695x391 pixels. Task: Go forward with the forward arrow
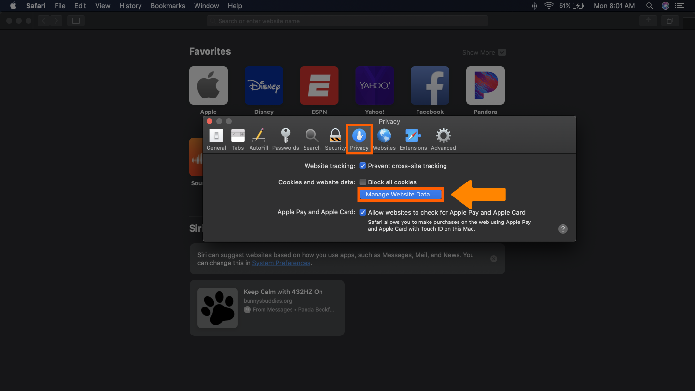click(57, 21)
